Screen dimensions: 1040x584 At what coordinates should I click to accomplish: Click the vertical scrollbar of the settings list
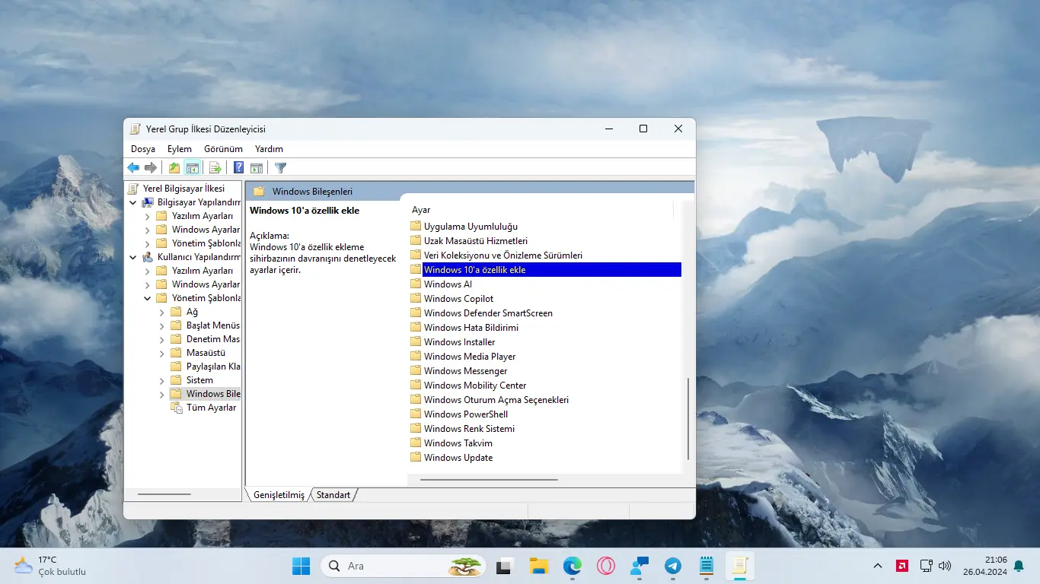click(688, 418)
